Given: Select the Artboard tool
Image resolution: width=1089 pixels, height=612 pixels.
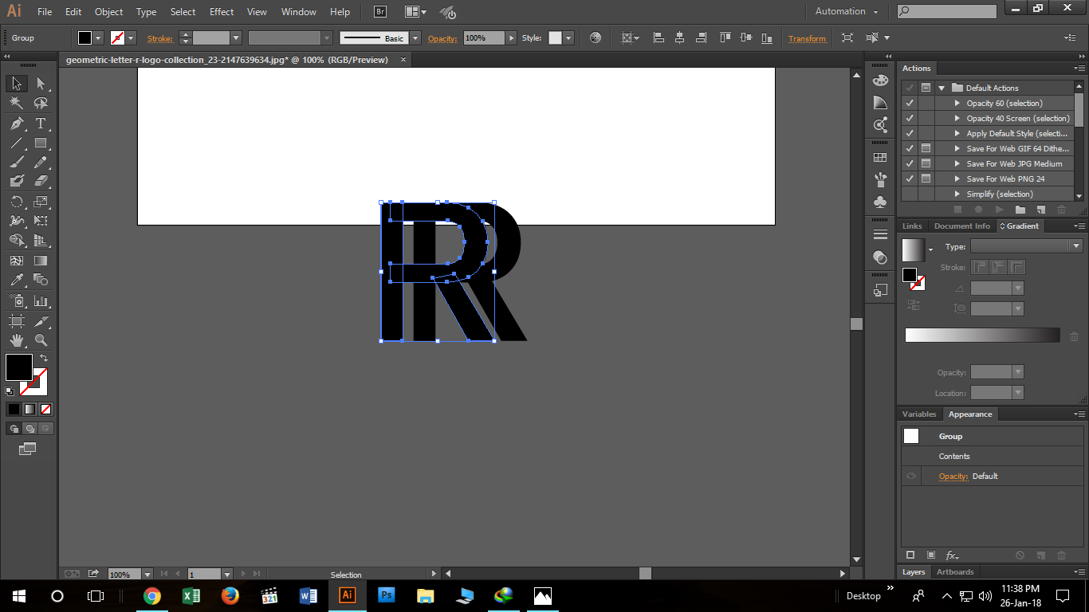Looking at the screenshot, I should point(16,321).
